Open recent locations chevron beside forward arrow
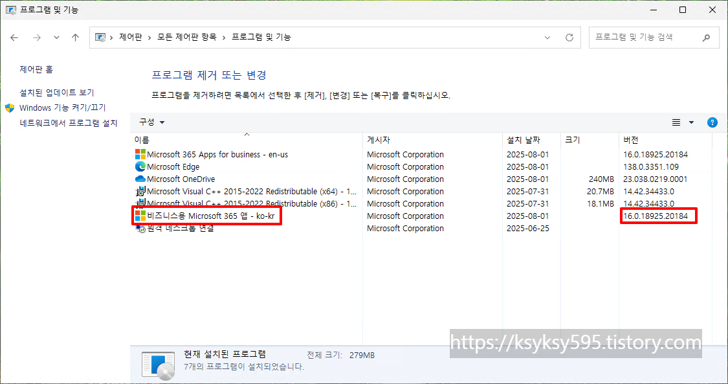 (x=56, y=38)
